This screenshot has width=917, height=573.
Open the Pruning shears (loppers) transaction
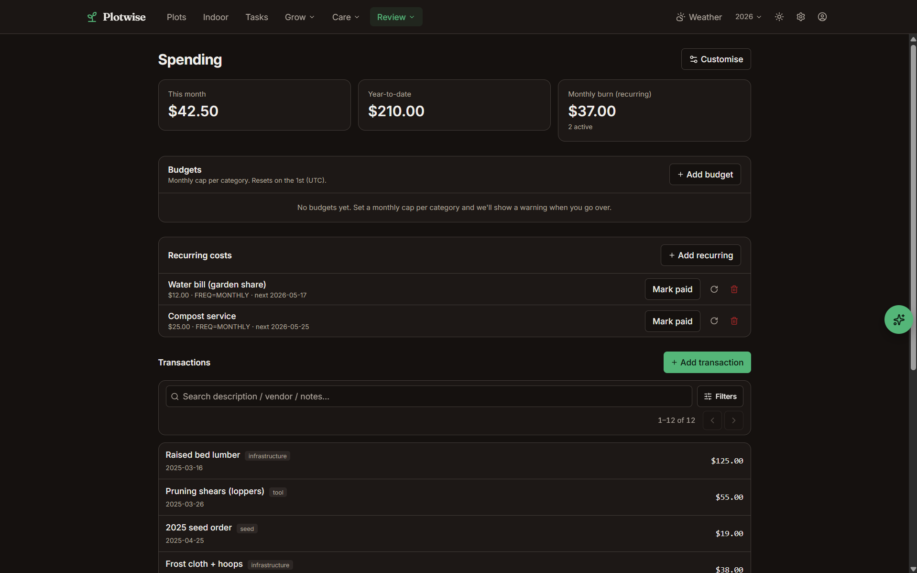pyautogui.click(x=454, y=497)
